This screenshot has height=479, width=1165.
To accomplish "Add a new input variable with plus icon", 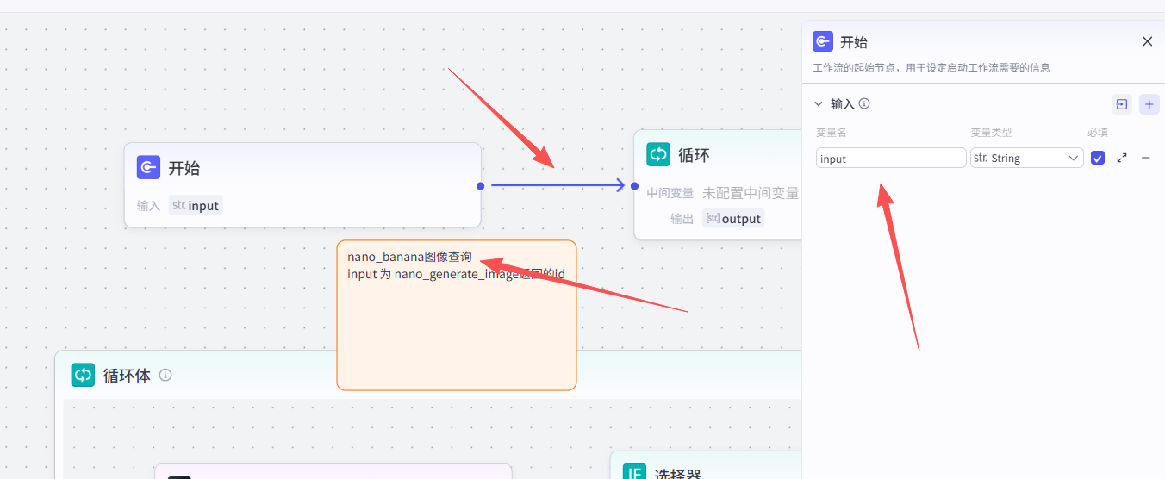I will [x=1149, y=104].
